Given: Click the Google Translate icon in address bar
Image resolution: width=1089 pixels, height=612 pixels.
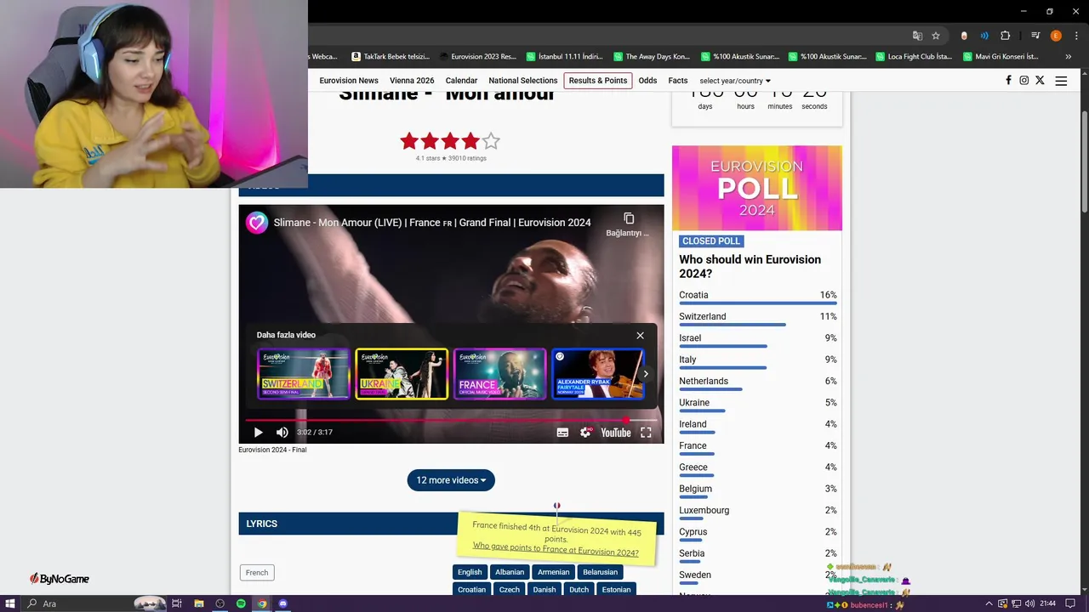Looking at the screenshot, I should (x=917, y=36).
